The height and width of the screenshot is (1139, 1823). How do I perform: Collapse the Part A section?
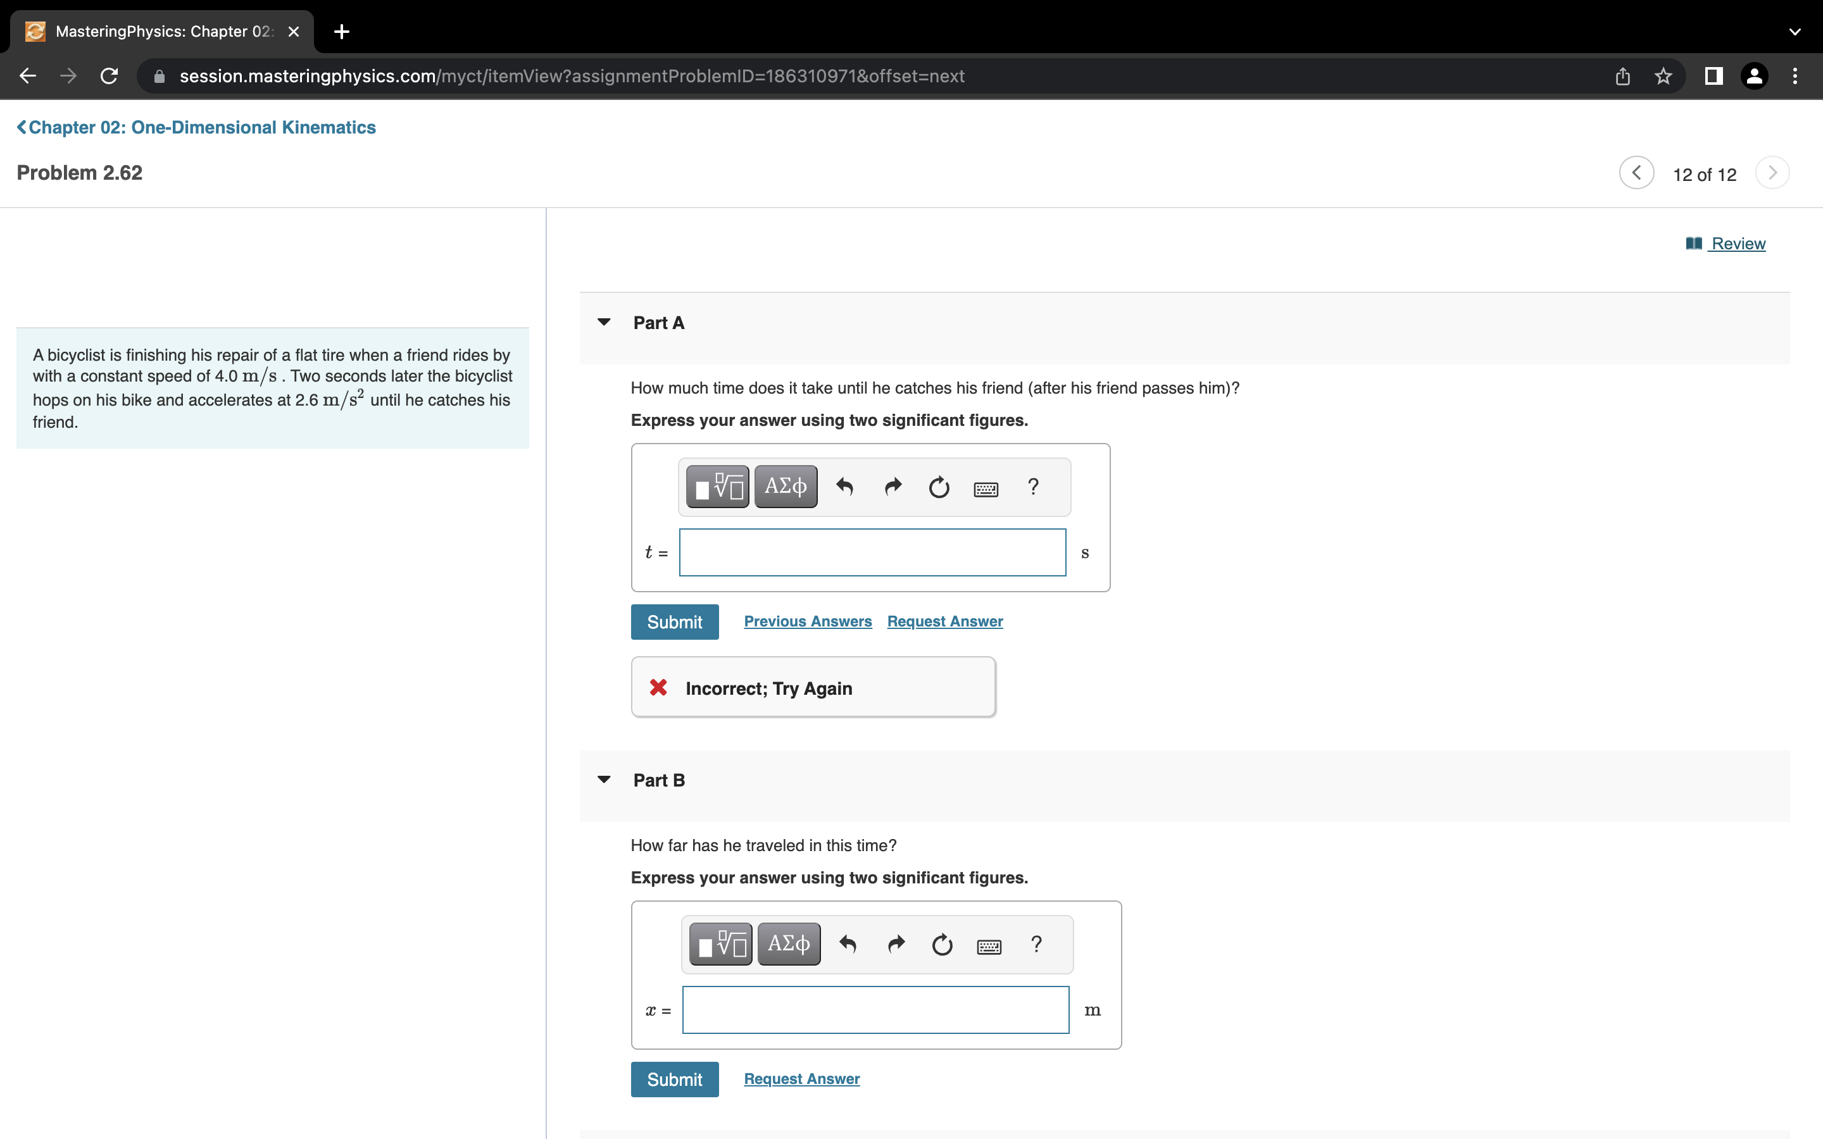pyautogui.click(x=604, y=323)
